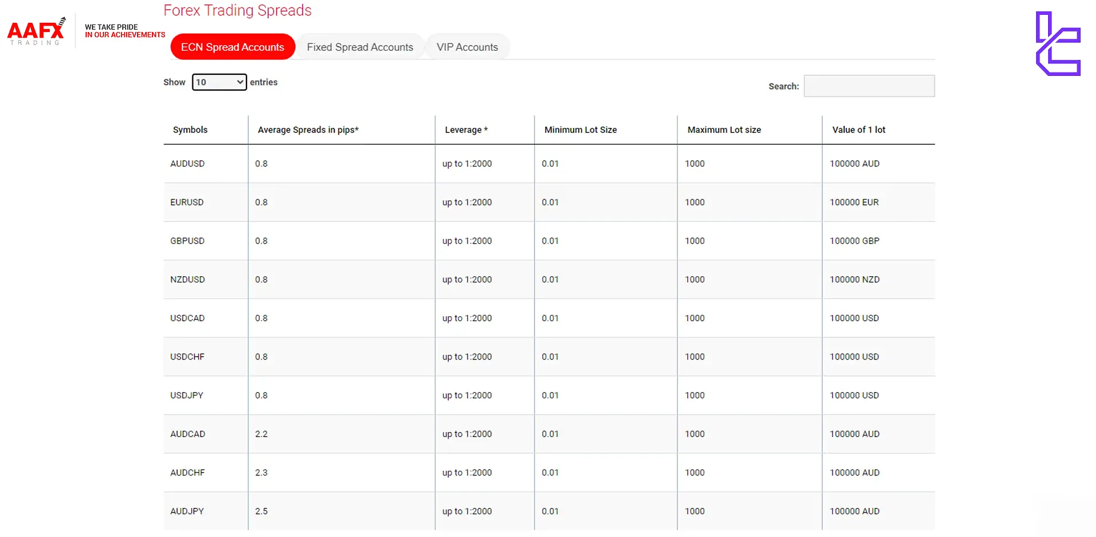Click the 100000 USD value in USDCAD row
The image size is (1096, 537).
(854, 318)
